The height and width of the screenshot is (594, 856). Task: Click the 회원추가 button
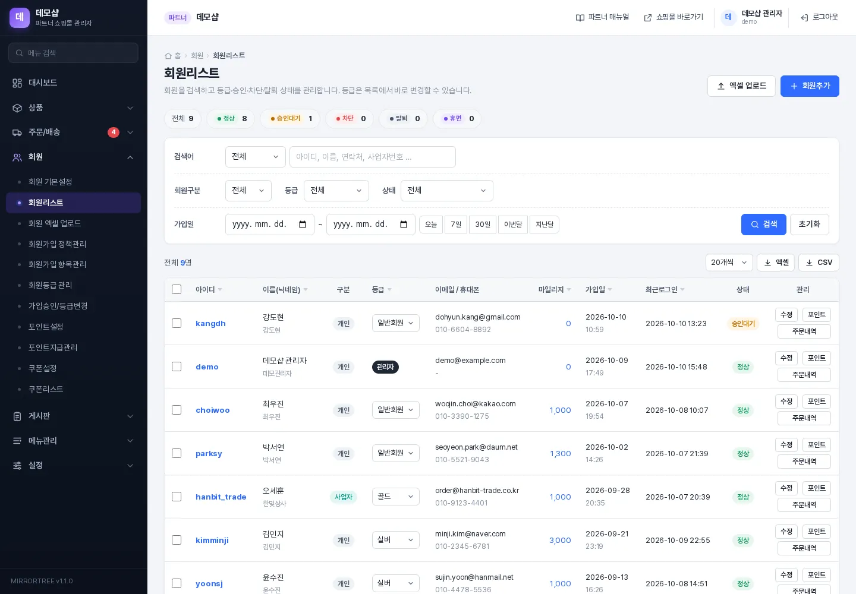pos(810,86)
